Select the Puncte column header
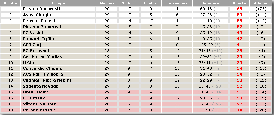Screen dimensions: 274x115 click(x=239, y=3)
